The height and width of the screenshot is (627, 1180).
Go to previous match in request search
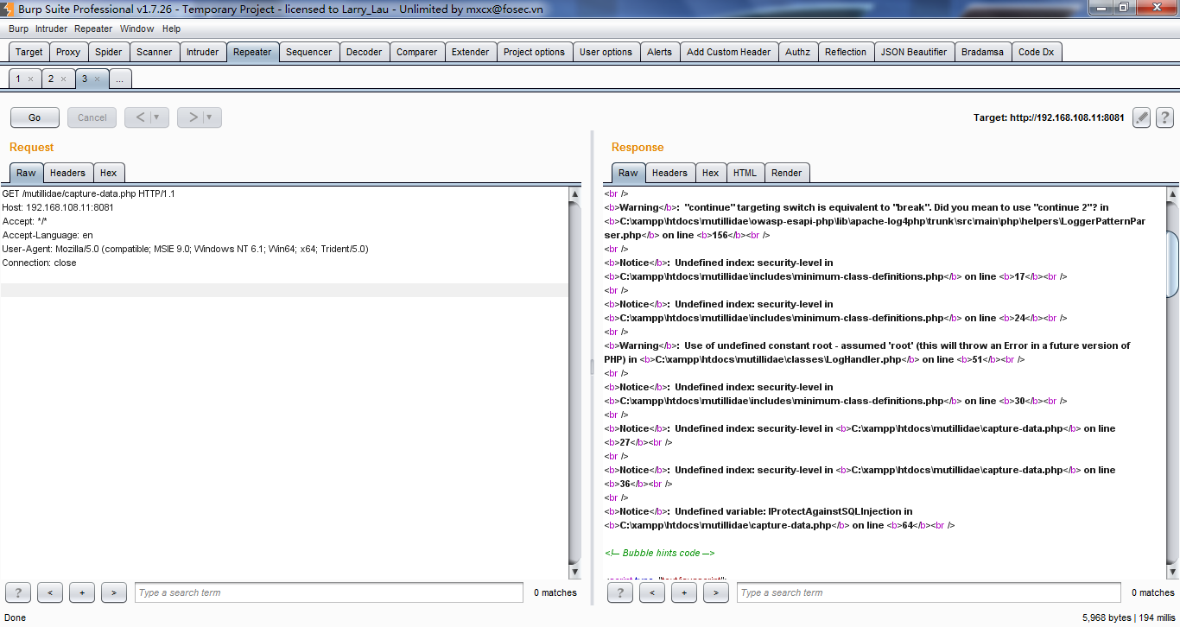(x=50, y=592)
